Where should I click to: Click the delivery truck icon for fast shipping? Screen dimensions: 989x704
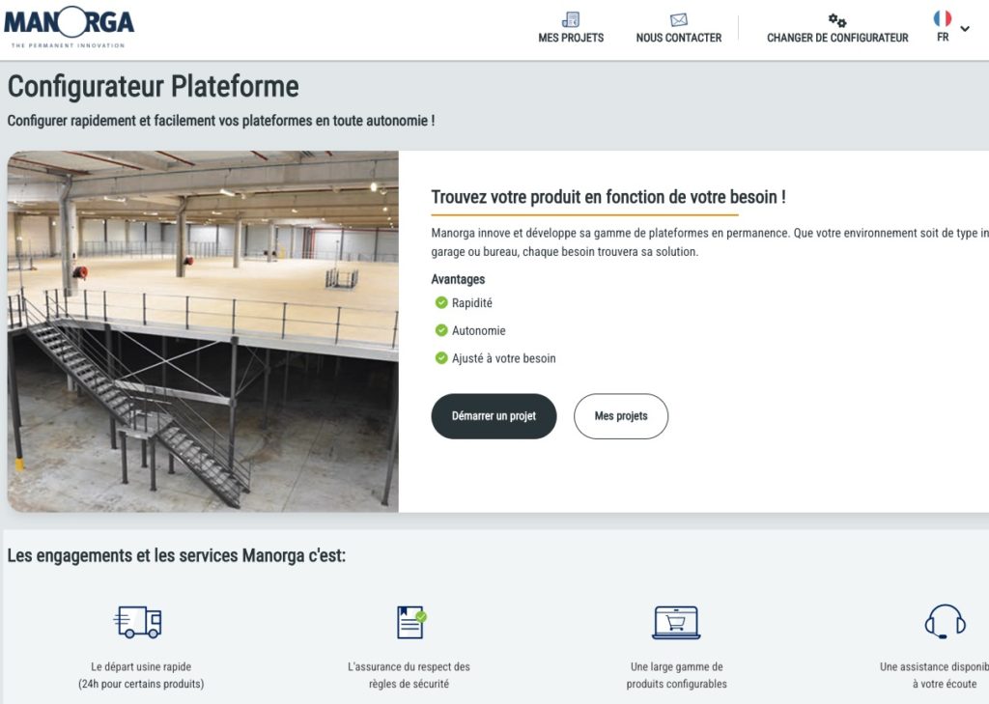pos(136,622)
